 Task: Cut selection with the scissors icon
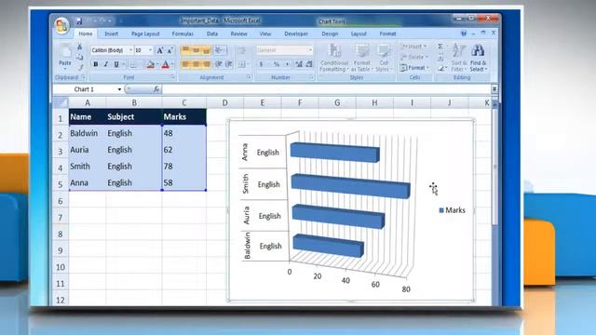tap(80, 47)
